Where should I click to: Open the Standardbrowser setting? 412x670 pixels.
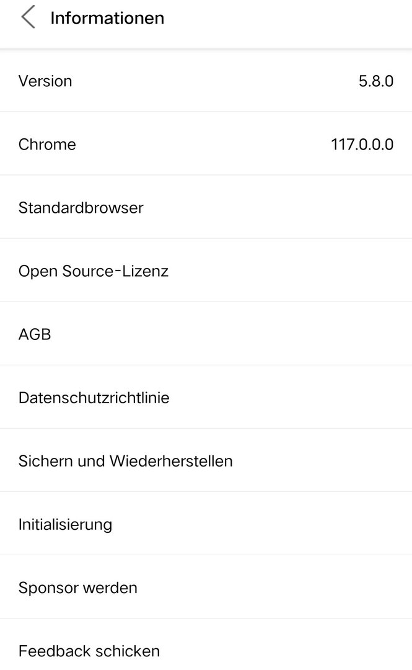click(x=81, y=208)
